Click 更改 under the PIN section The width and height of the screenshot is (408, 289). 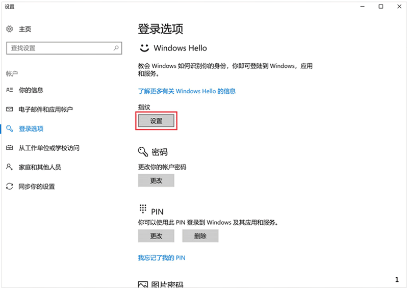[156, 236]
